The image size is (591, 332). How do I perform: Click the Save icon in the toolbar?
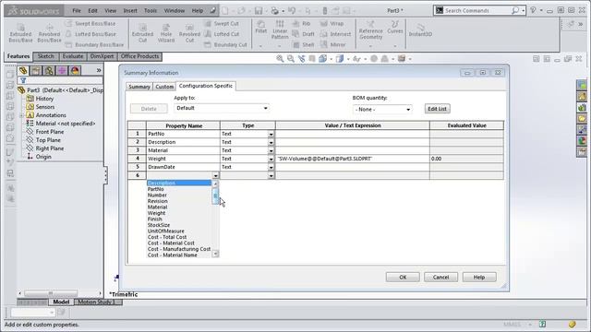point(259,10)
